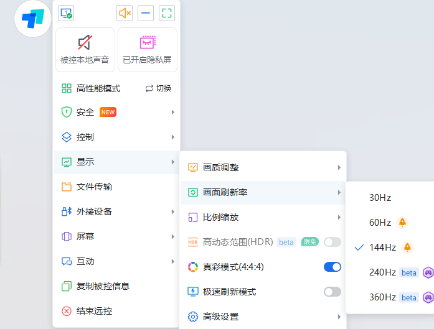The image size is (434, 329).
Task: Click the blue layers 控制 icon
Action: pos(67,137)
